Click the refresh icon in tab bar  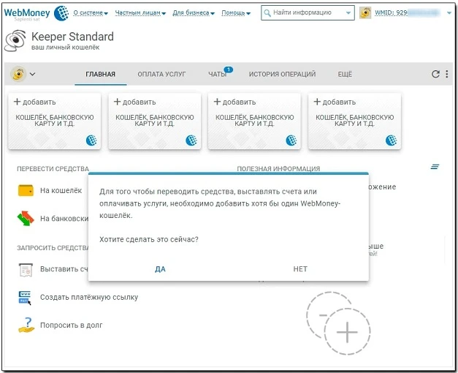tap(435, 74)
